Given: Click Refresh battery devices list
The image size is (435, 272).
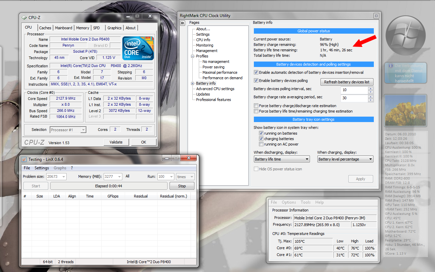Looking at the screenshot, I should pos(347,82).
